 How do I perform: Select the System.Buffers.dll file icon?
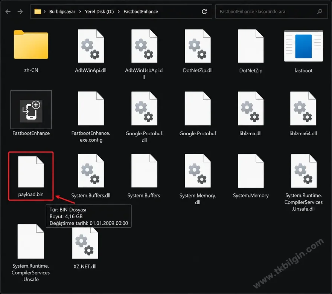pyautogui.click(x=91, y=171)
